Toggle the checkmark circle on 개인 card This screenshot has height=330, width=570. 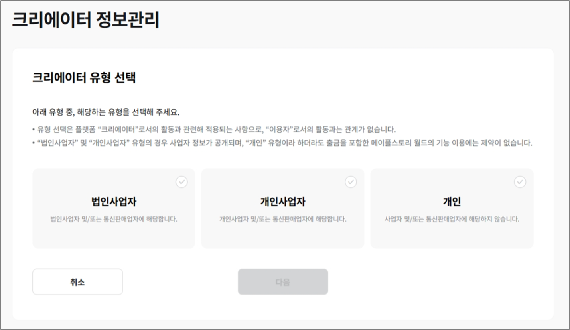520,182
